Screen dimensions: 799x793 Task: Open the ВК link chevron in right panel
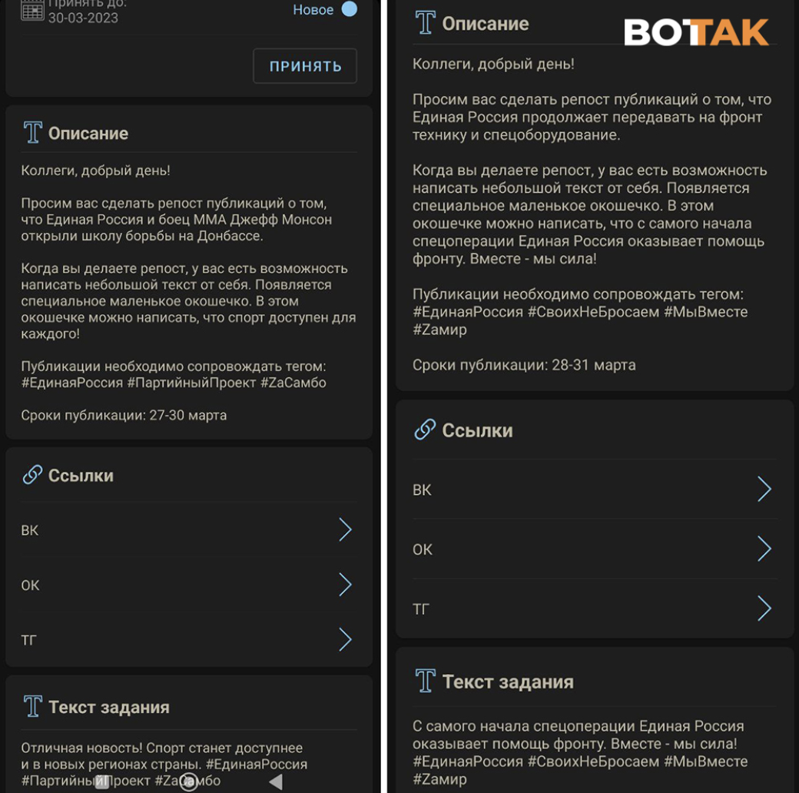click(764, 489)
